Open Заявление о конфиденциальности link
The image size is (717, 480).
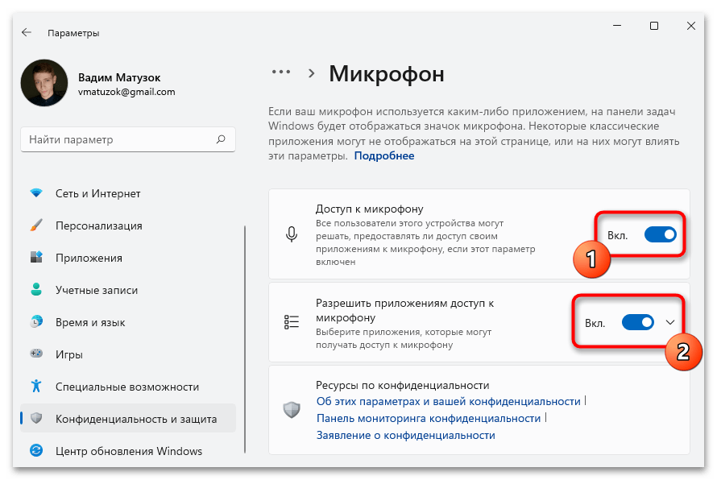[x=405, y=435]
